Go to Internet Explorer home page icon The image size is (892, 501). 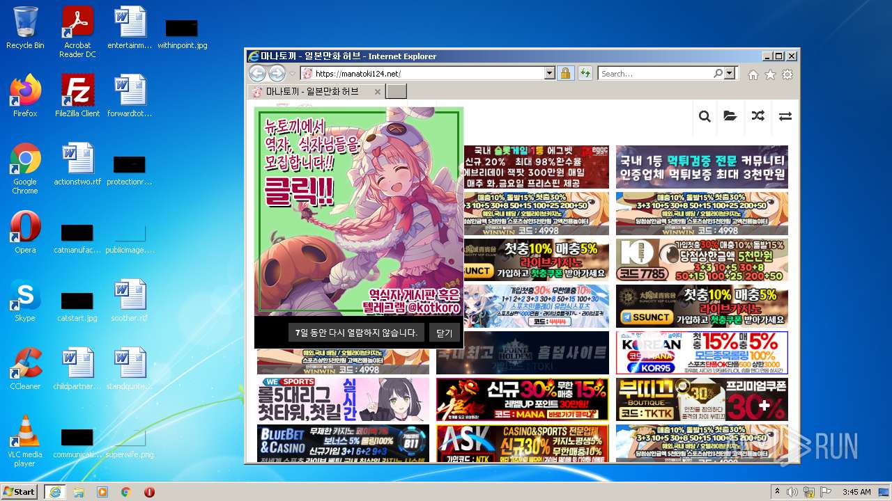click(753, 74)
